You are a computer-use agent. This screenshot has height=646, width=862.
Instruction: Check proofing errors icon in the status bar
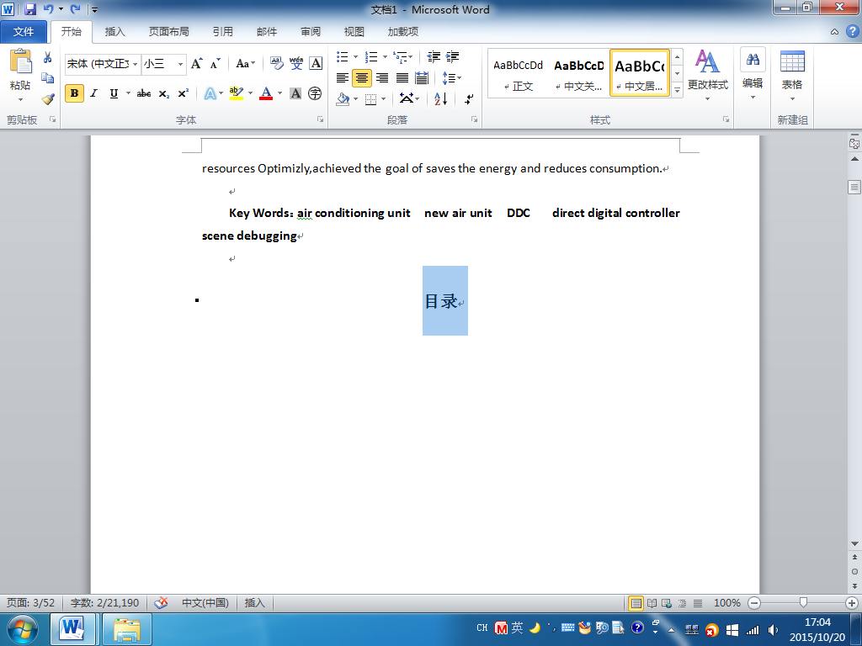coord(161,602)
